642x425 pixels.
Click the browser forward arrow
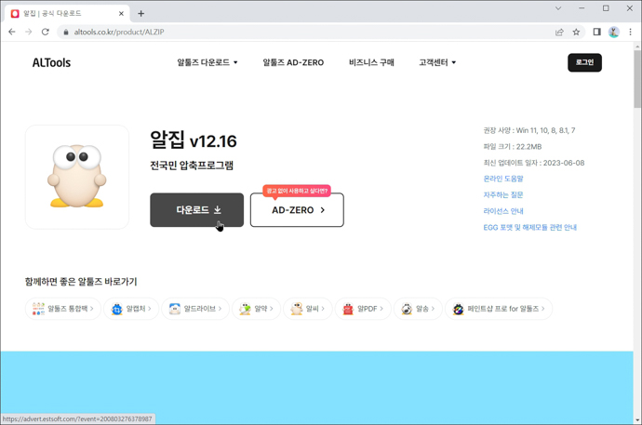coord(28,32)
